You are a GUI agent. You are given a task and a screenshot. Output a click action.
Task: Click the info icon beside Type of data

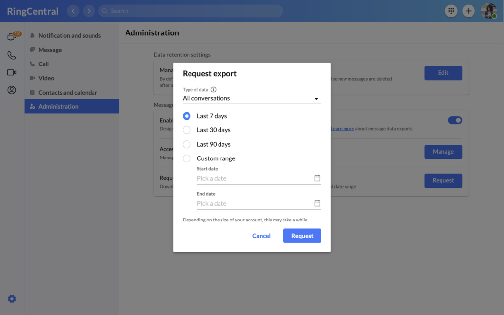[x=214, y=90]
